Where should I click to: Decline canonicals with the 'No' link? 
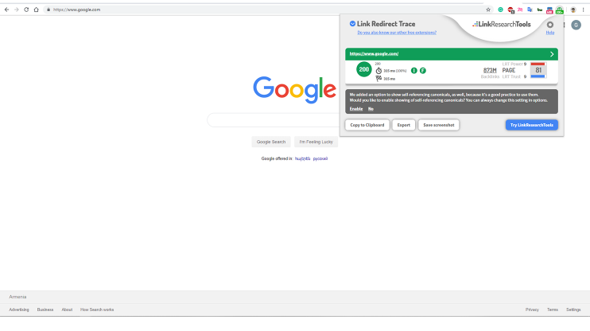coord(371,109)
